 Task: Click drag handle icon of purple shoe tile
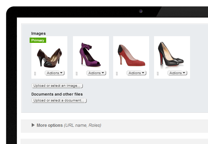77,74
